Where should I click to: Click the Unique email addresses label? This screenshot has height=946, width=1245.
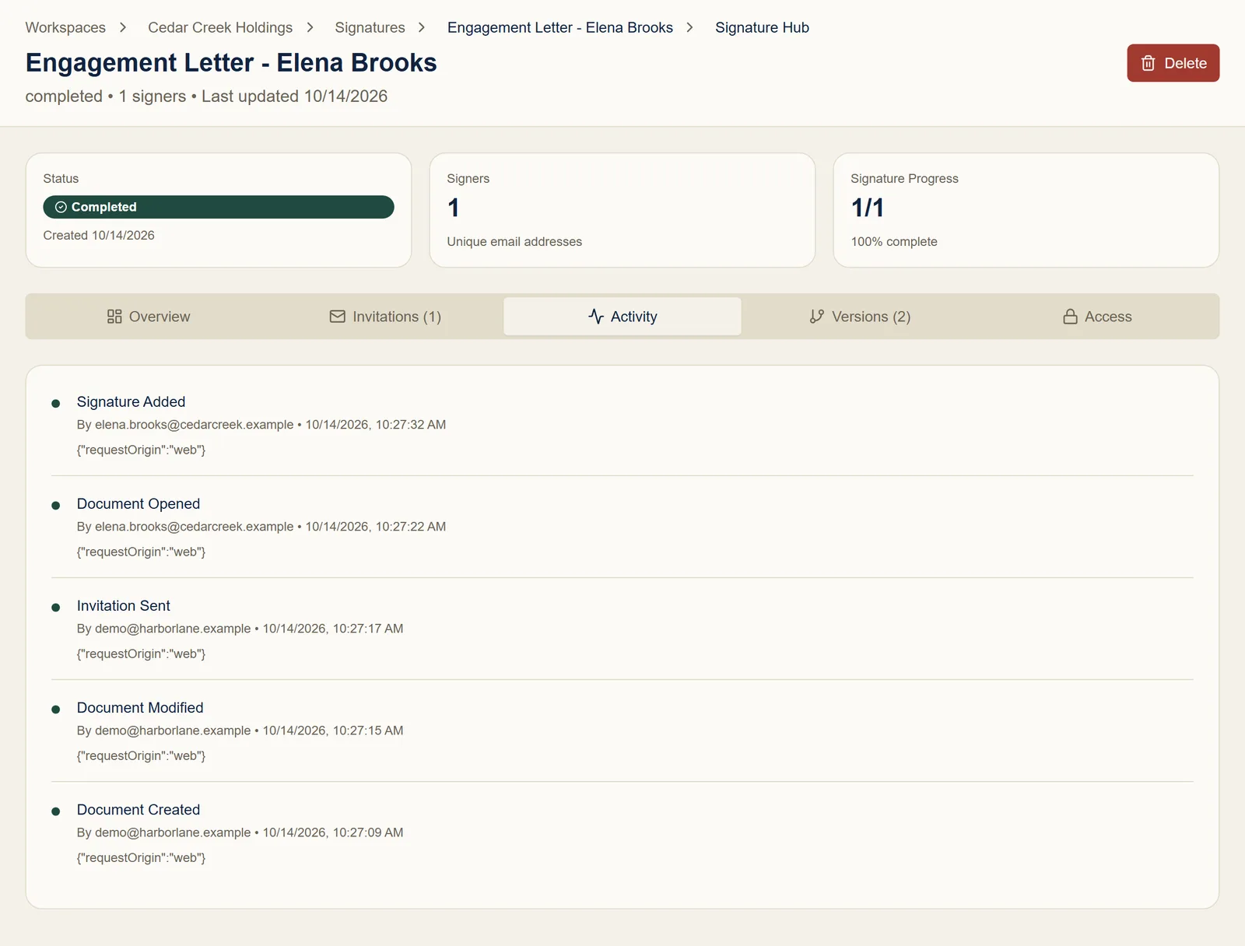514,242
